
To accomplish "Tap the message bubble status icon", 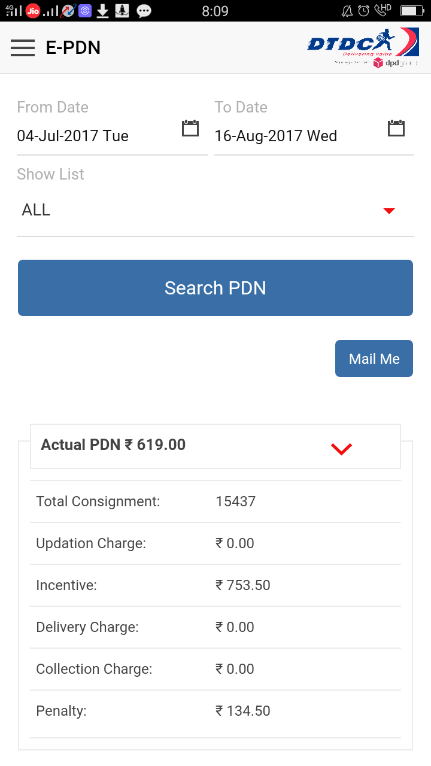I will 144,10.
